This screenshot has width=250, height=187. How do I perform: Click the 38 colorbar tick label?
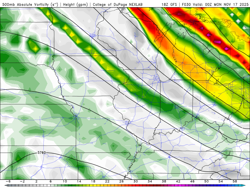click(x=164, y=181)
